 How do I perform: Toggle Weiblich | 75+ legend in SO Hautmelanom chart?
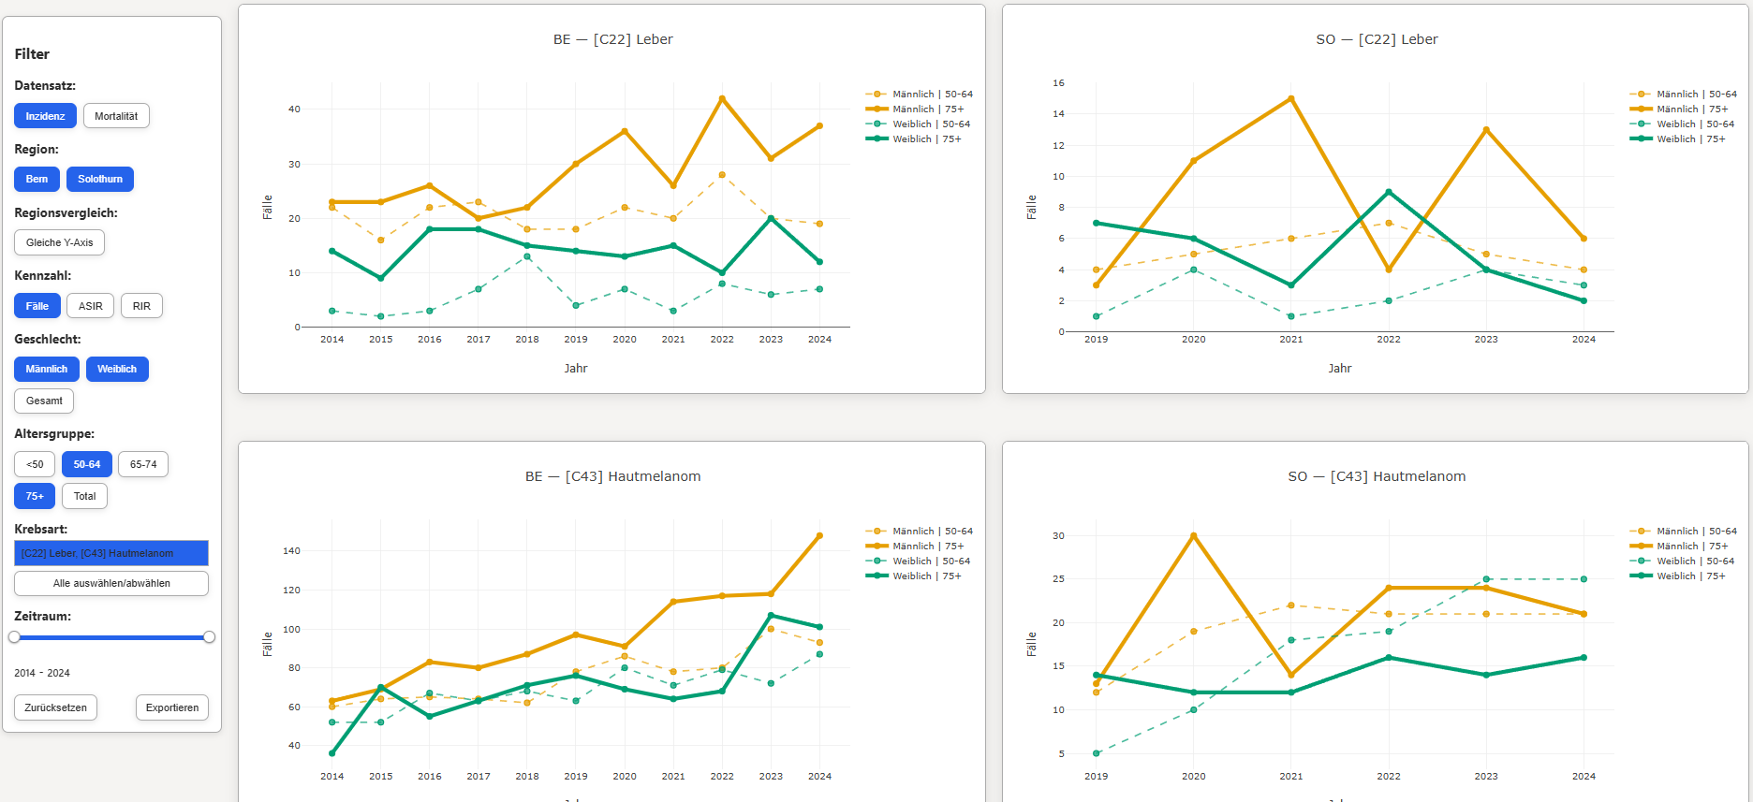point(1678,576)
